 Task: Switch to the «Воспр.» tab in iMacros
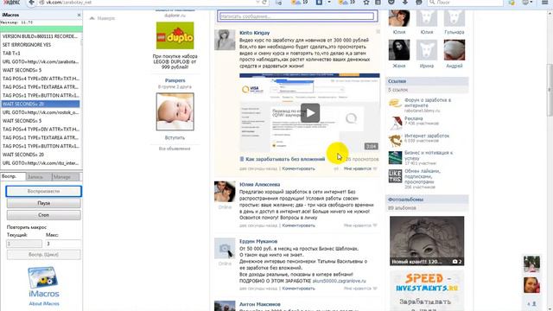coord(13,176)
